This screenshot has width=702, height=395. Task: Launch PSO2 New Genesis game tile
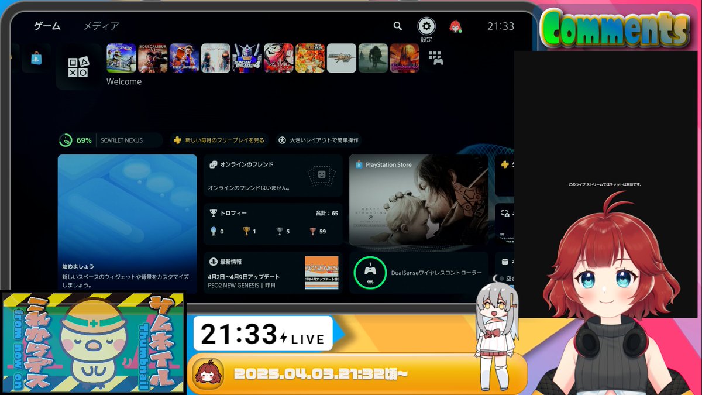coord(121,58)
